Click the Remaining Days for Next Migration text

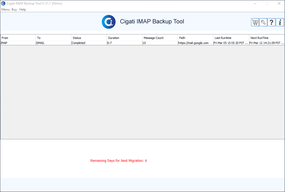pos(119,160)
